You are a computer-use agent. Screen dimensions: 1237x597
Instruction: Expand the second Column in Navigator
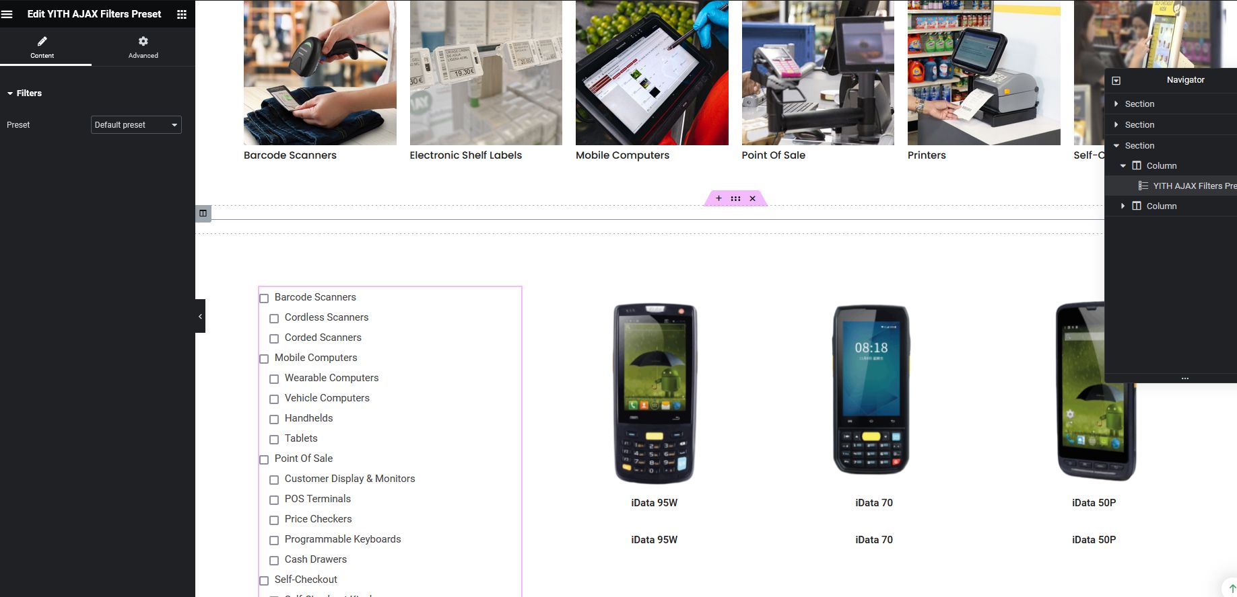pyautogui.click(x=1123, y=206)
